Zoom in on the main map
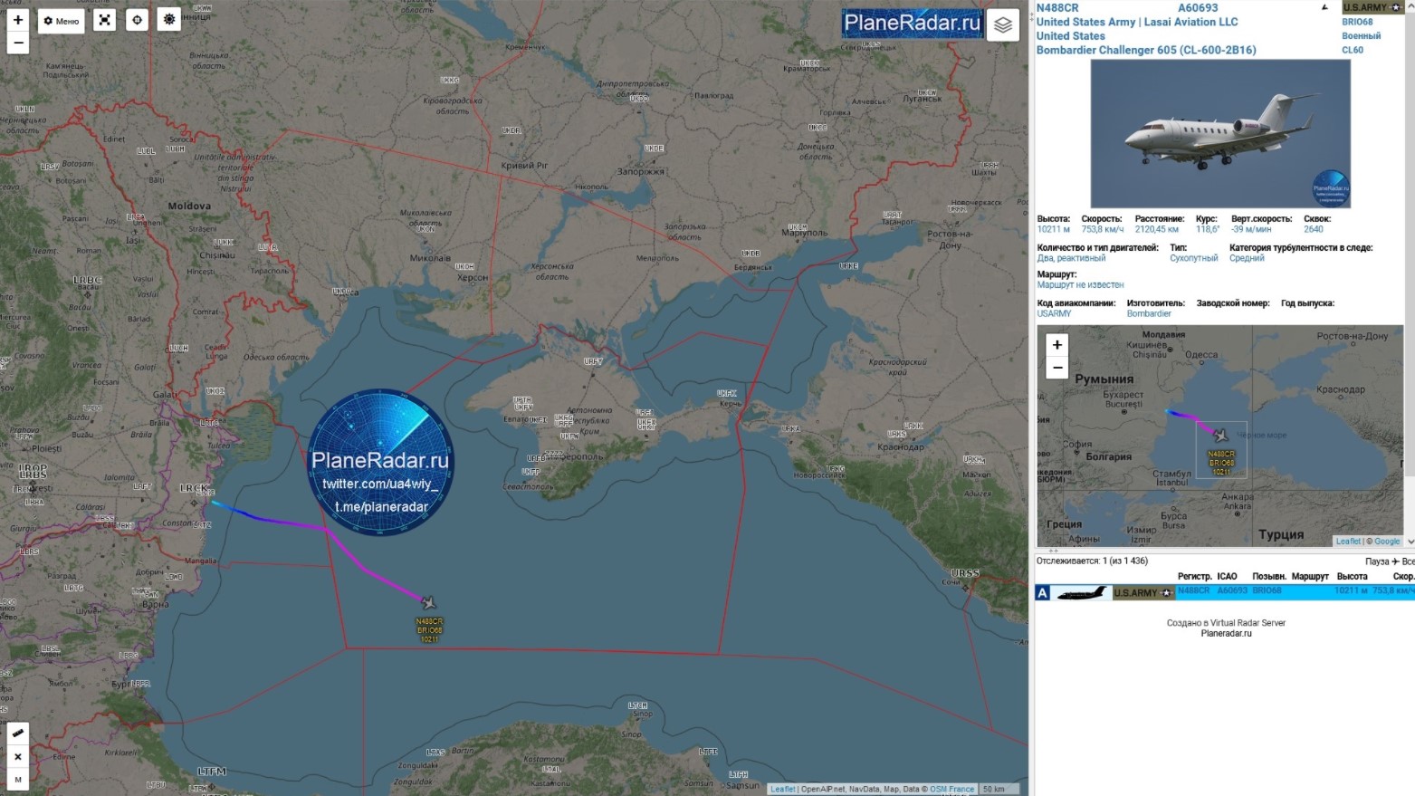 [x=18, y=20]
